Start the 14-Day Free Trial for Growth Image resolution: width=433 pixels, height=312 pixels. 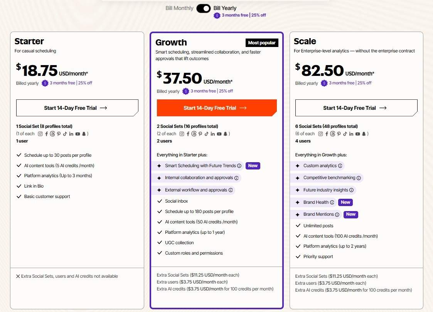216,108
